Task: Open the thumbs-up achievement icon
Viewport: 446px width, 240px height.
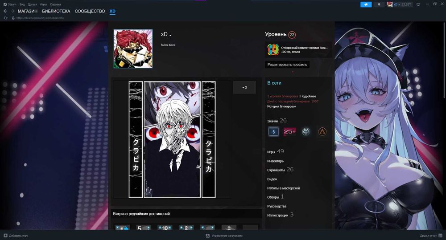Action: (122, 227)
